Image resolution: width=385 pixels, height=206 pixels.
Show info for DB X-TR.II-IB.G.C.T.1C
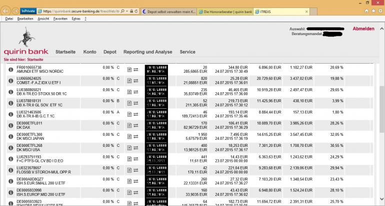point(10,114)
